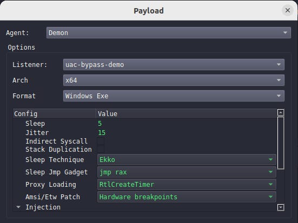Click the config list scroll down arrow
Image resolution: width=298 pixels, height=223 pixels.
281,207
